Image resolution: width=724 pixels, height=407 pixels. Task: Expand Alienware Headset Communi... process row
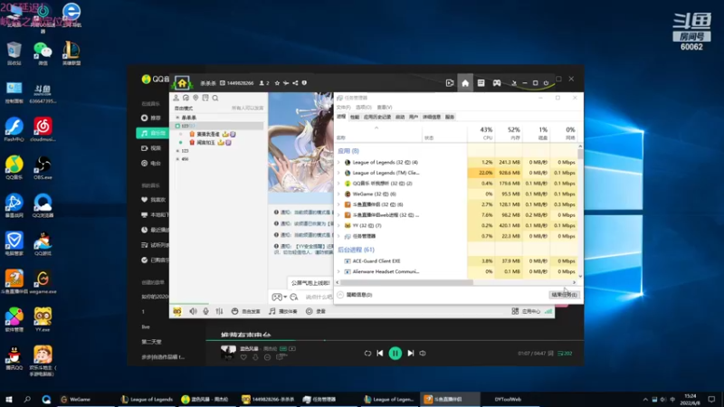pyautogui.click(x=338, y=272)
